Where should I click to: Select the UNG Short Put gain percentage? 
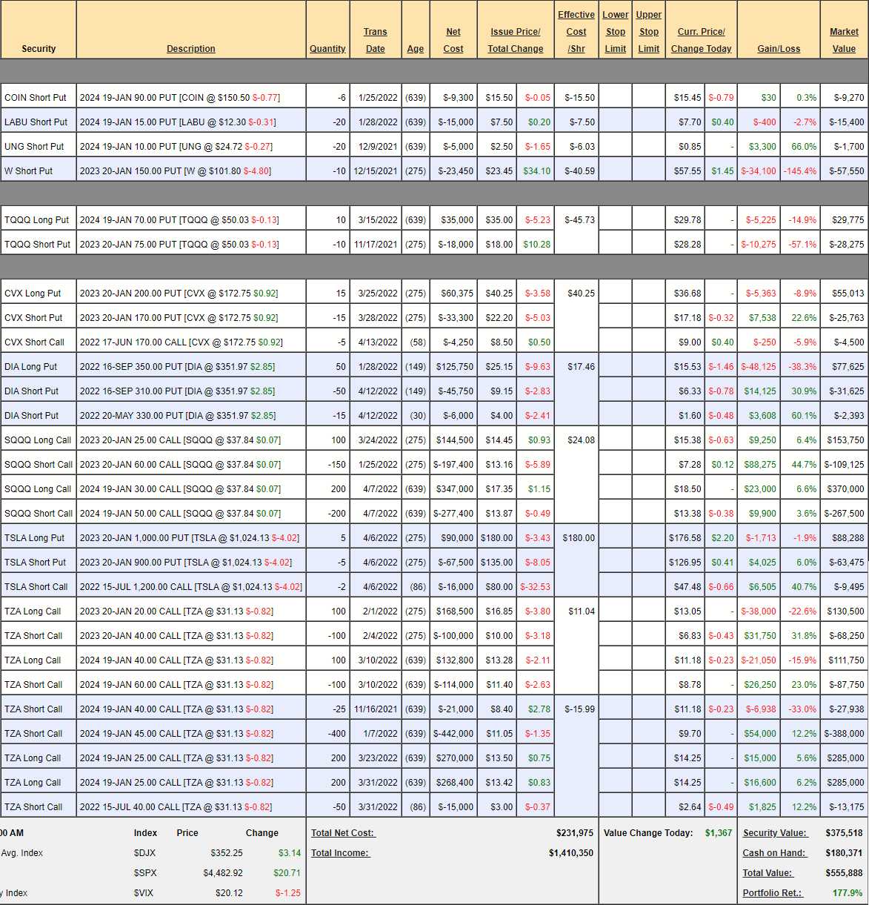tap(803, 147)
